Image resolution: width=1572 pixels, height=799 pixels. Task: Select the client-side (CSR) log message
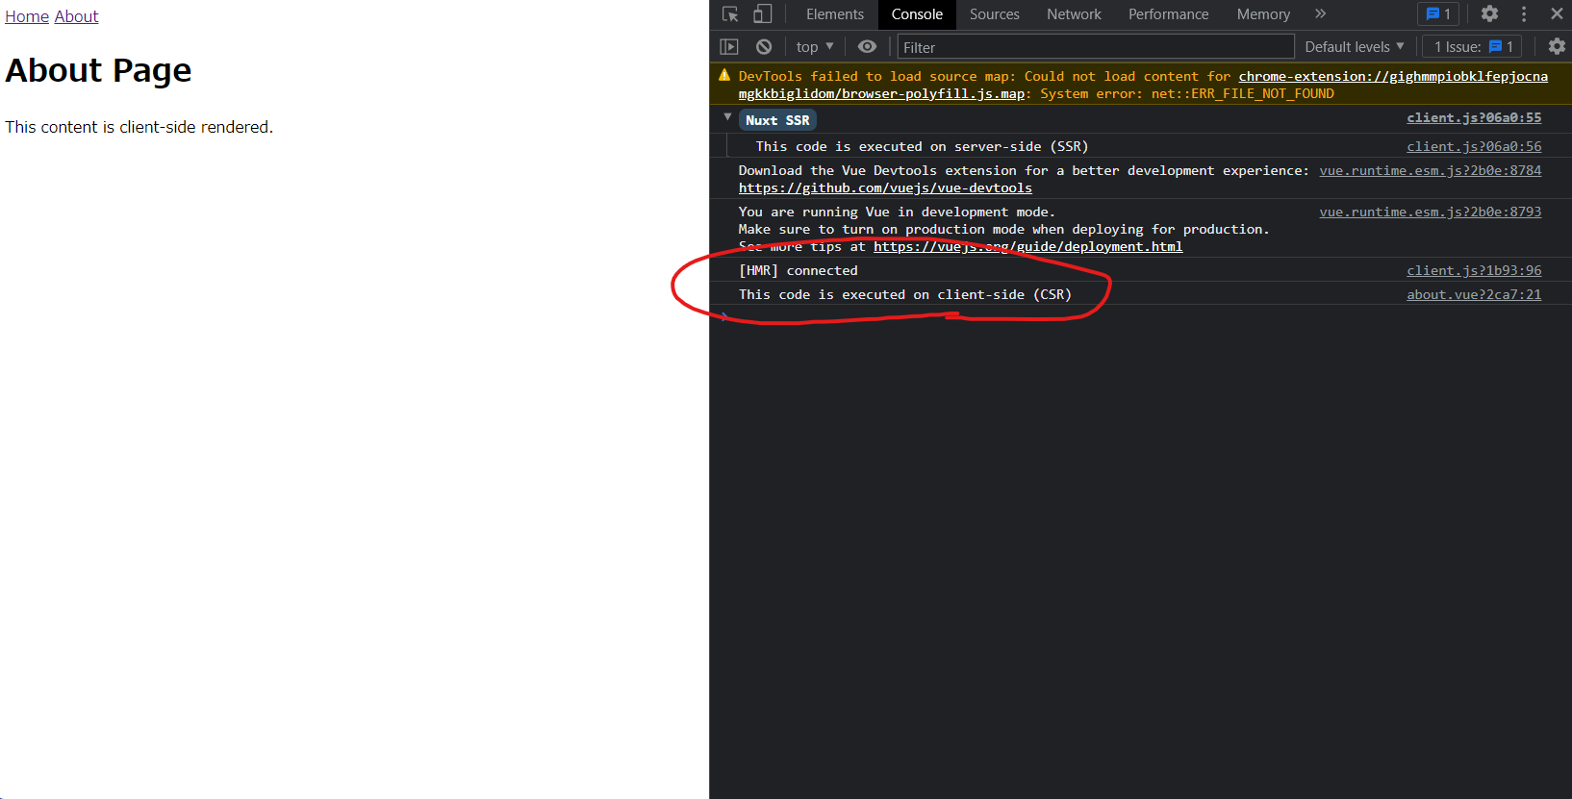(904, 294)
